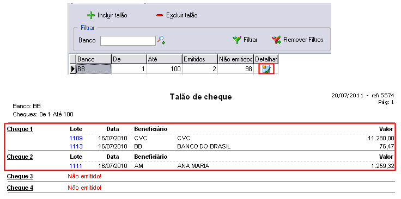Click the Cheque 3 heading
This screenshot has height=199, width=401.
(20, 176)
